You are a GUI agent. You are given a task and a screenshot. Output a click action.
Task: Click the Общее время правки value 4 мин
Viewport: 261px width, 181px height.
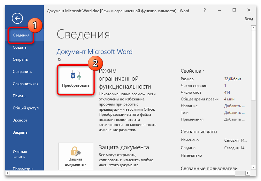(229, 99)
